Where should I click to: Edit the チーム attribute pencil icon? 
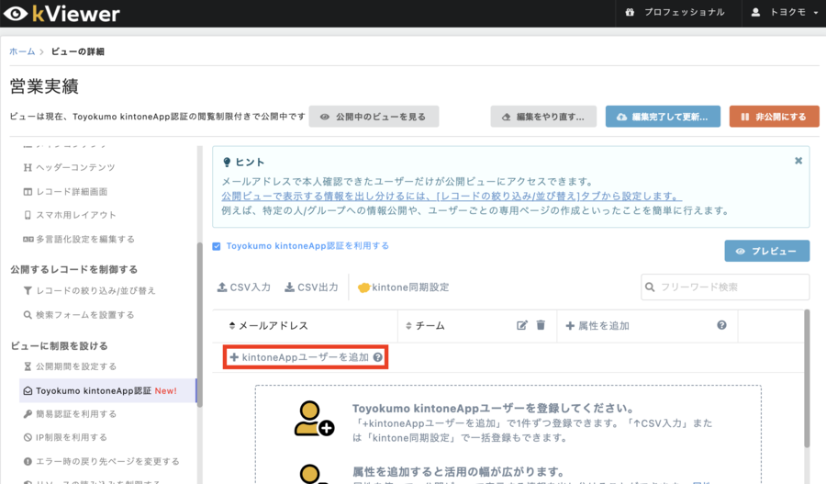click(521, 325)
